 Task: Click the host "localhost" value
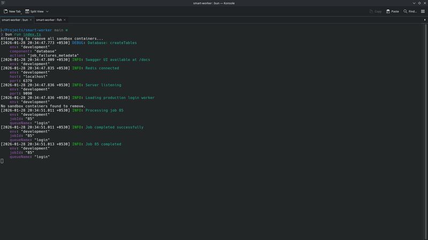[35, 76]
